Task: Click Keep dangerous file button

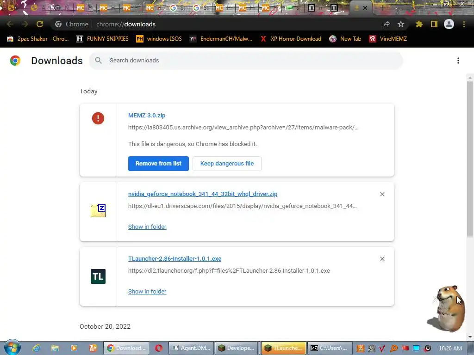Action: 227,164
